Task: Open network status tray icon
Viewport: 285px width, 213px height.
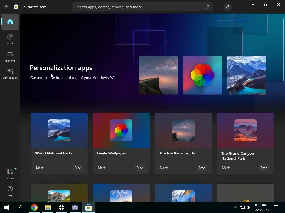Action: tap(242, 207)
